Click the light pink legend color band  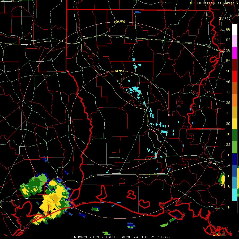click(x=234, y=41)
